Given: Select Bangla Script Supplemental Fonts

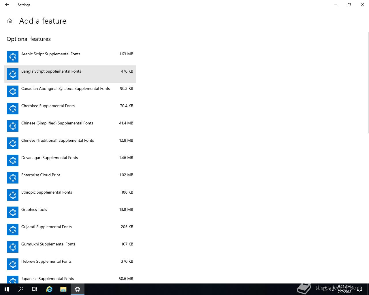Looking at the screenshot, I should tap(70, 74).
